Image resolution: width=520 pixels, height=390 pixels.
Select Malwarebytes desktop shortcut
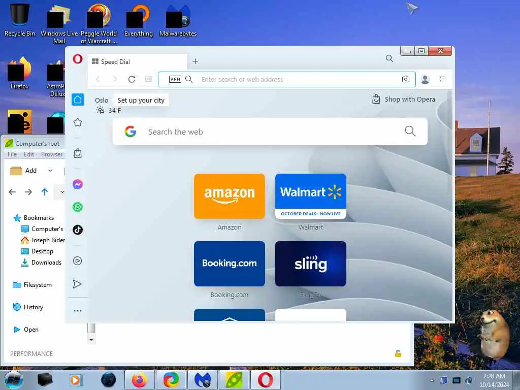tap(178, 20)
